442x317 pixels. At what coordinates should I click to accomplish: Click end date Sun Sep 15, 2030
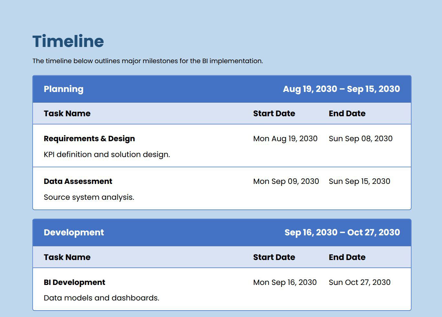pyautogui.click(x=359, y=181)
